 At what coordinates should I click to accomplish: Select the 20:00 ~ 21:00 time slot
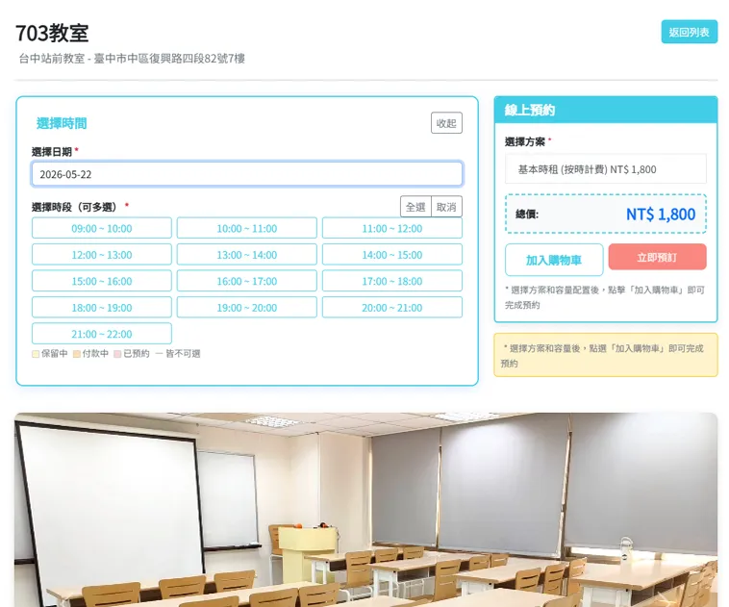[392, 308]
